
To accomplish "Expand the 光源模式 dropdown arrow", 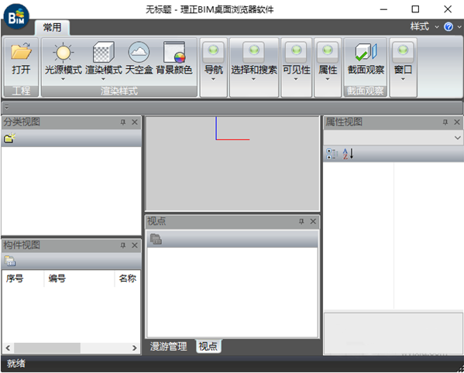I will point(63,79).
